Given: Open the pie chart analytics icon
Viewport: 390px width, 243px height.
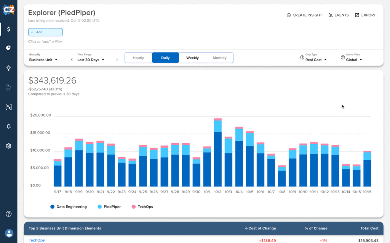Looking at the screenshot, I should tap(8, 47).
